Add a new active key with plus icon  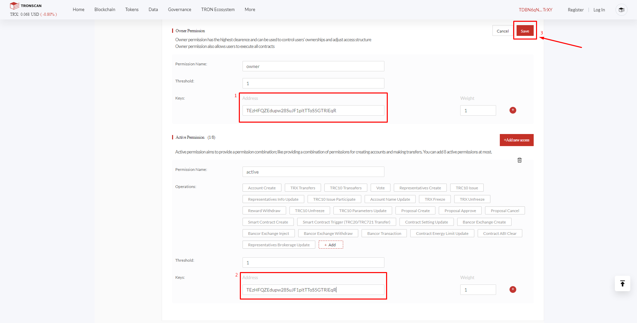pos(513,289)
